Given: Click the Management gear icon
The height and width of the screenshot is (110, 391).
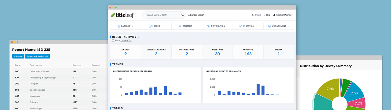Looking at the screenshot, I should point(269,26).
